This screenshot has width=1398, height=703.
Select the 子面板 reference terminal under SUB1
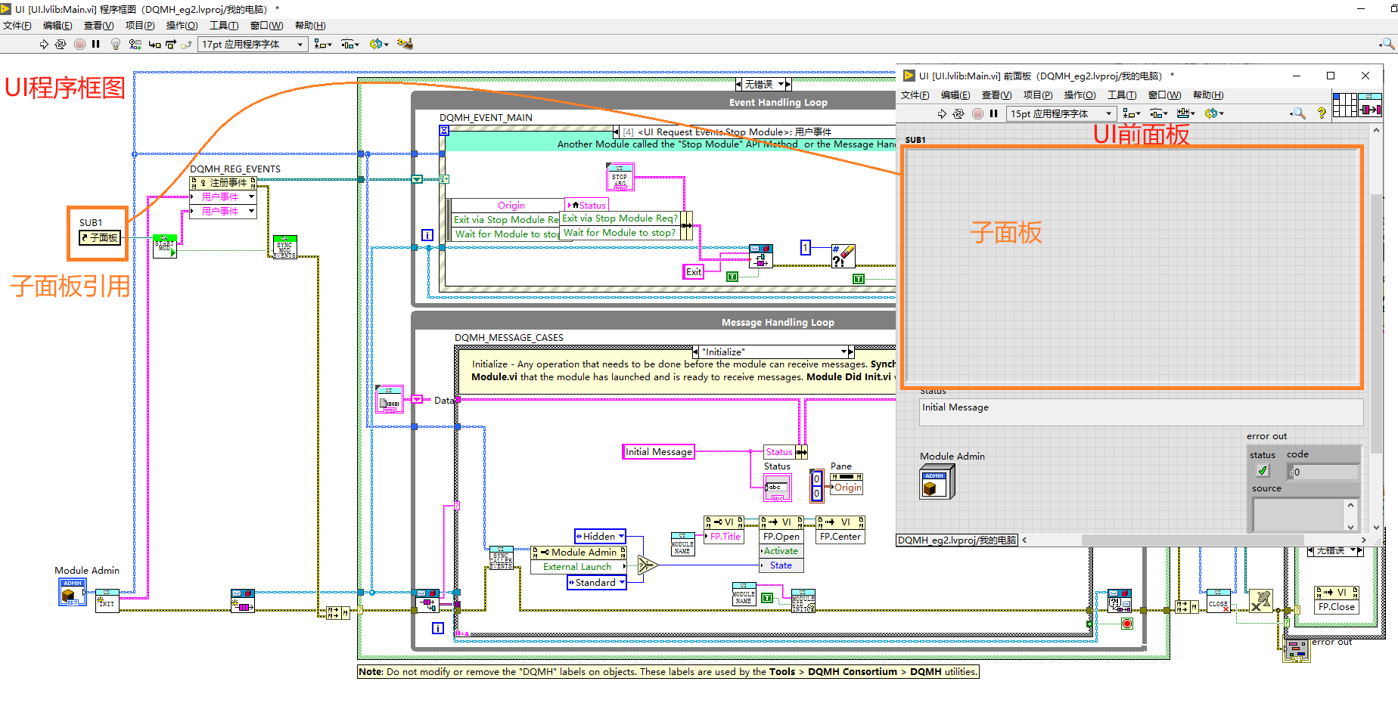[x=100, y=238]
